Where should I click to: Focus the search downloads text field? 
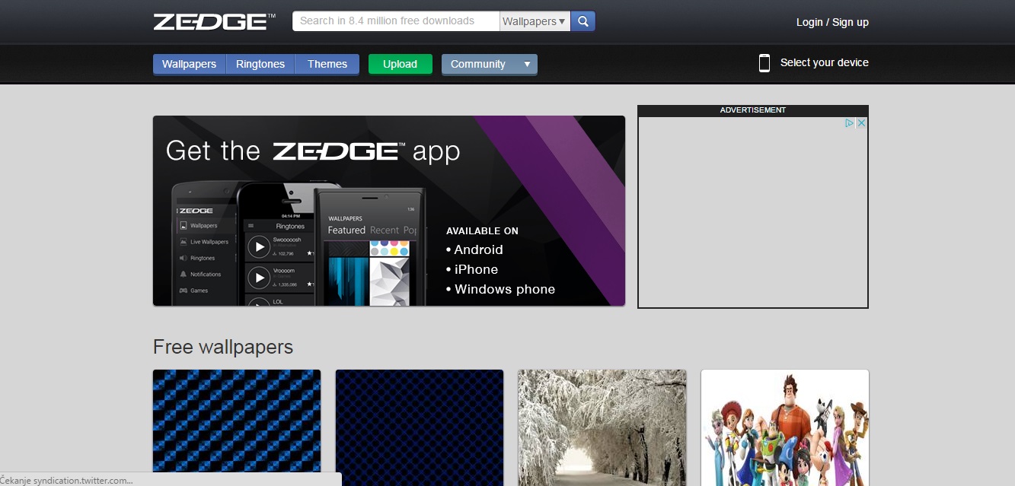[x=396, y=21]
